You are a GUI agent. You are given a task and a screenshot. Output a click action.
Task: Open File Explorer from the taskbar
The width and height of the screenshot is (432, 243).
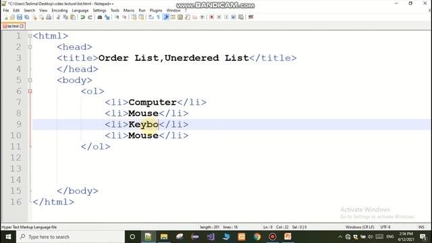click(164, 237)
